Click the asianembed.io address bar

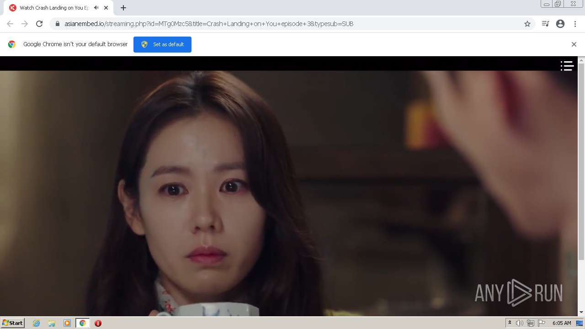pos(292,24)
